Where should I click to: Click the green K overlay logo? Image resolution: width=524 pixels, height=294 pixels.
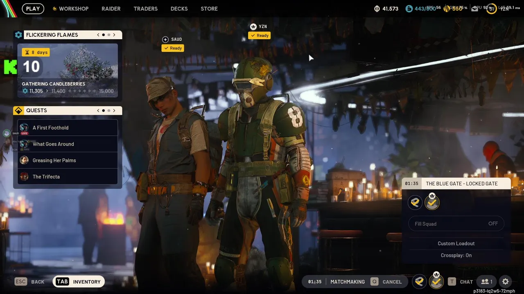(11, 67)
